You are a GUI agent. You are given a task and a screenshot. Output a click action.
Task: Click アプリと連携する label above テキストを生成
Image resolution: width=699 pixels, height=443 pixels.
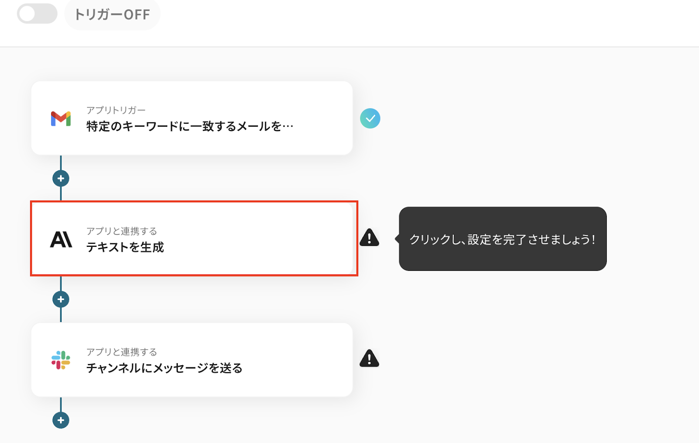click(x=121, y=231)
